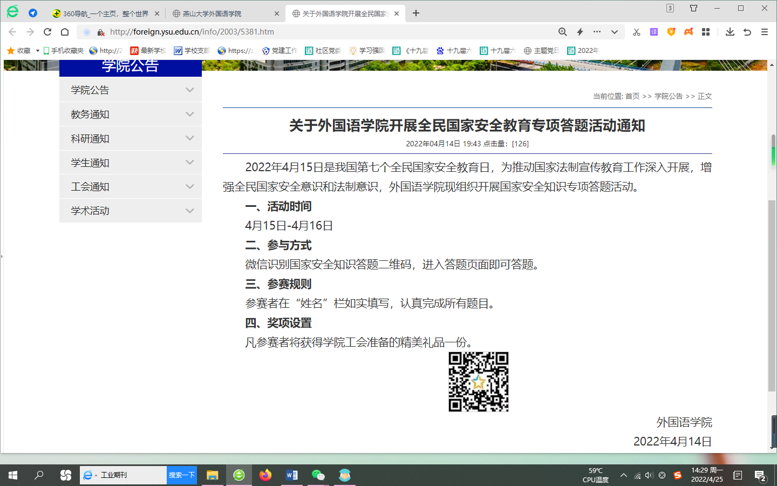
Task: Open the scissors screenshot tool
Action: [637, 32]
